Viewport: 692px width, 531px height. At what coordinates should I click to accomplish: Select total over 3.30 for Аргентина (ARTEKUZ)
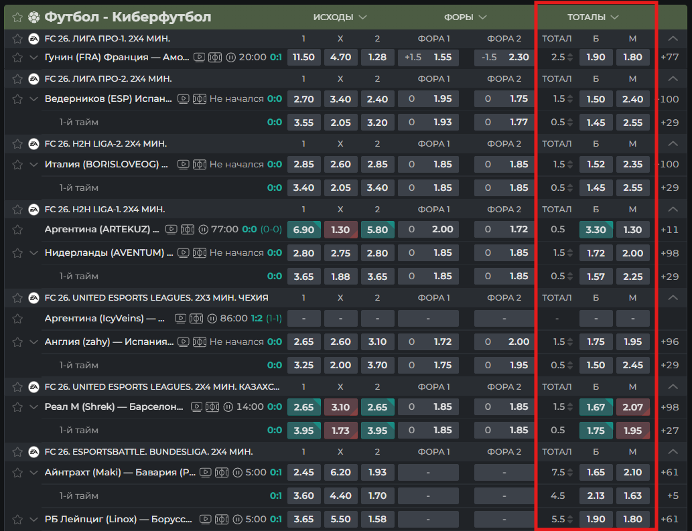tap(596, 230)
